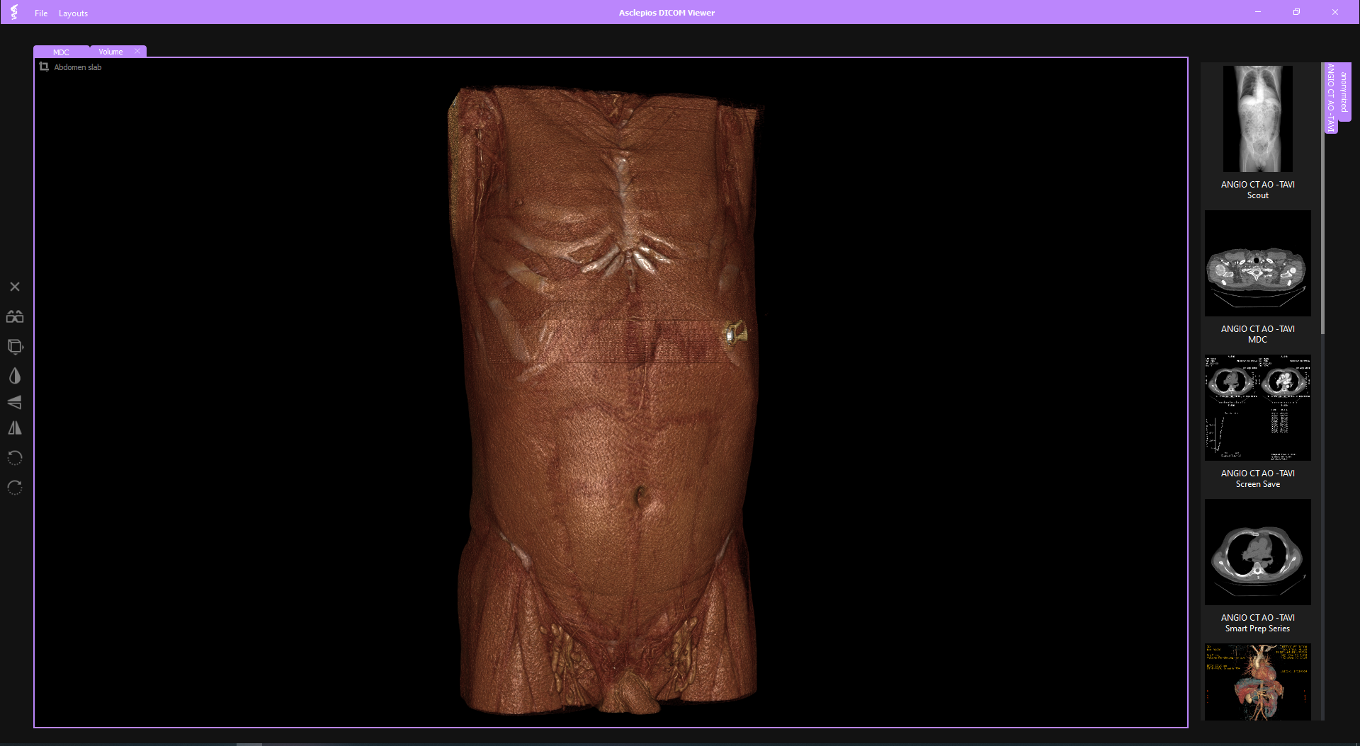Image resolution: width=1360 pixels, height=746 pixels.
Task: Click the crop icon beside Abdomen slab
Action: (44, 67)
